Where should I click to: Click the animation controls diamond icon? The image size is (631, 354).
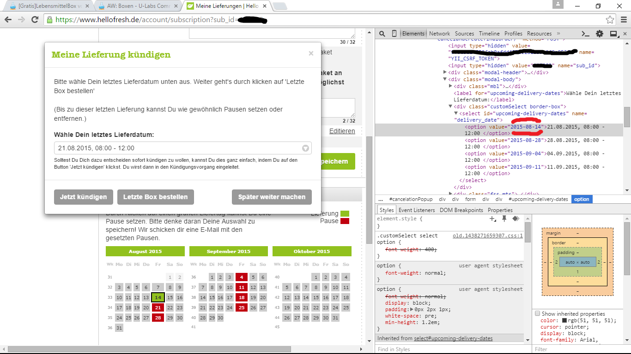coord(516,219)
